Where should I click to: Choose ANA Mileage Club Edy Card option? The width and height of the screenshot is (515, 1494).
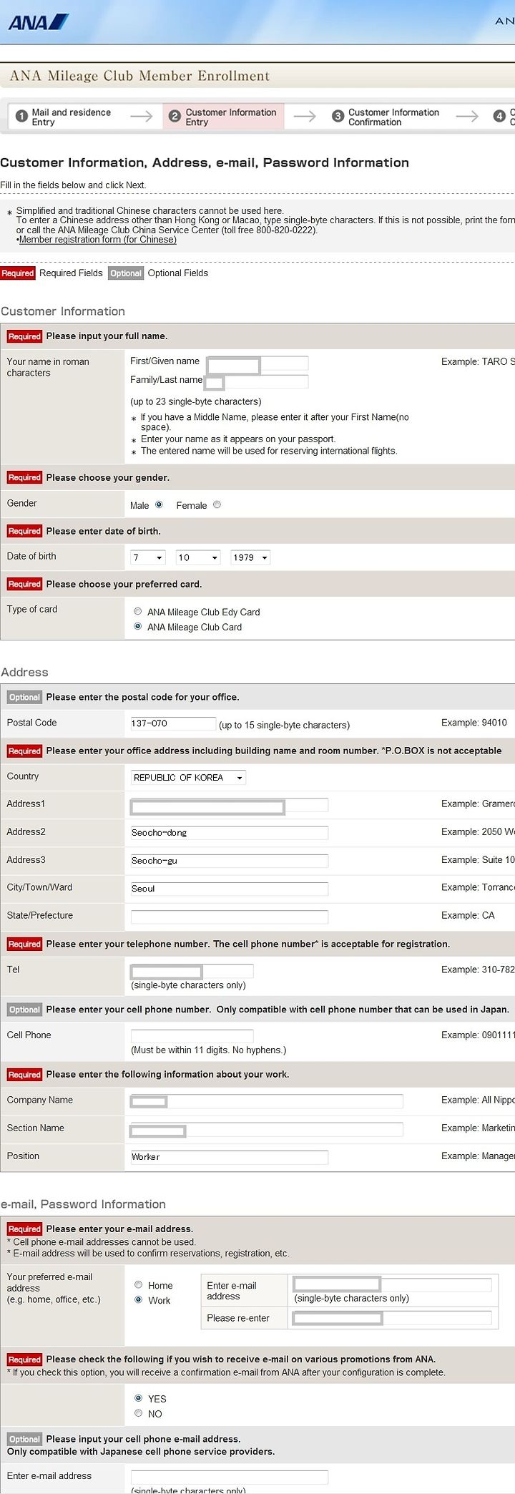click(138, 611)
